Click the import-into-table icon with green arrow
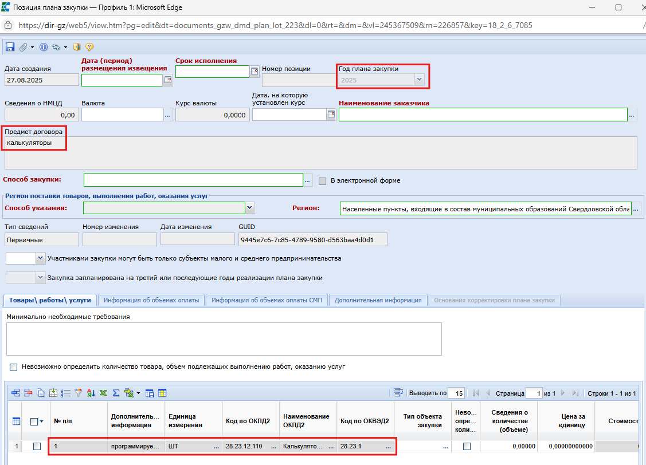Image resolution: width=646 pixels, height=465 pixels. 53,393
